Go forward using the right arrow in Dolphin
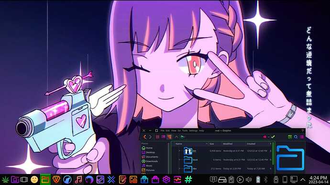This screenshot has height=185, width=330. coord(150,137)
